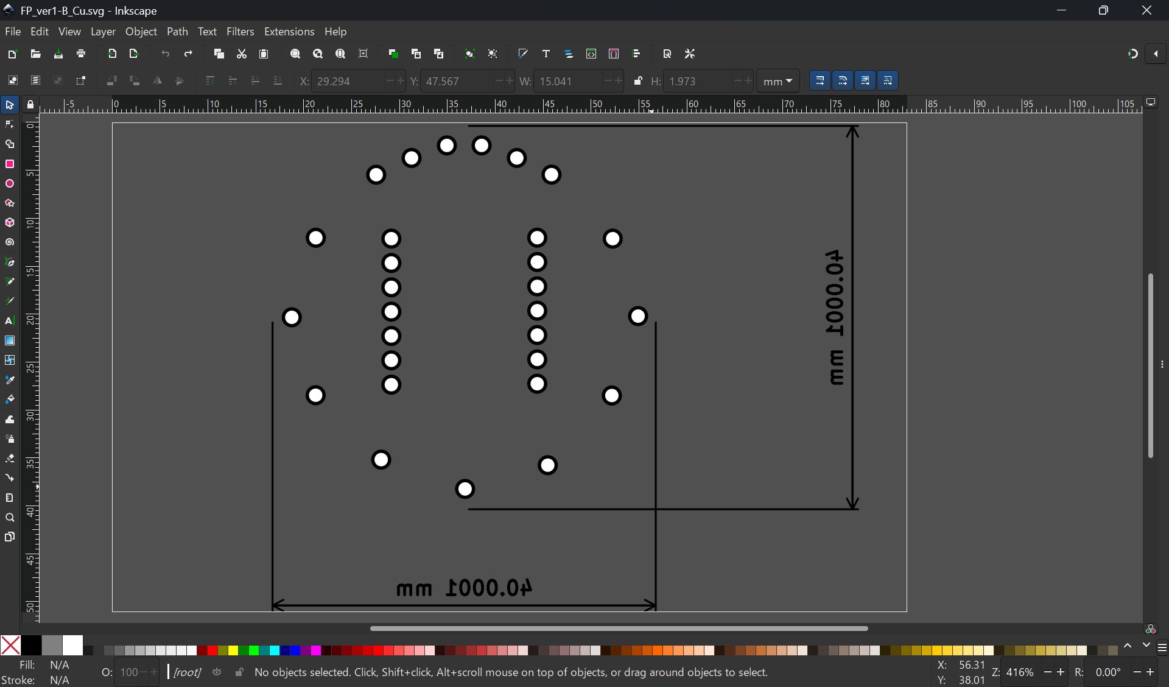This screenshot has height=687, width=1169.
Task: Open the mm units dropdown
Action: point(778,81)
